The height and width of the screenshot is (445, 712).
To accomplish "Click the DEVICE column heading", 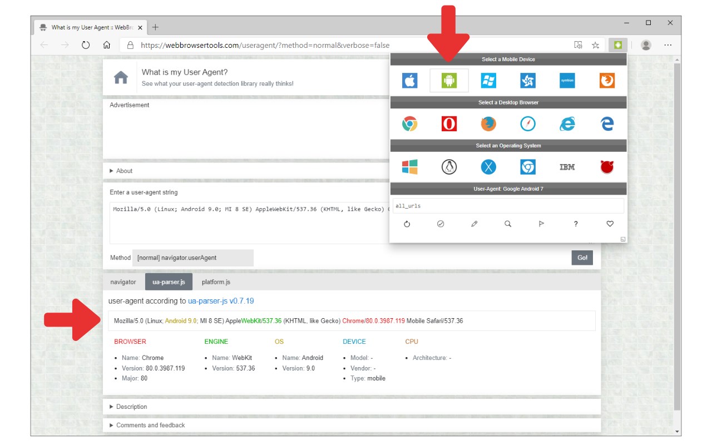I will pos(354,342).
